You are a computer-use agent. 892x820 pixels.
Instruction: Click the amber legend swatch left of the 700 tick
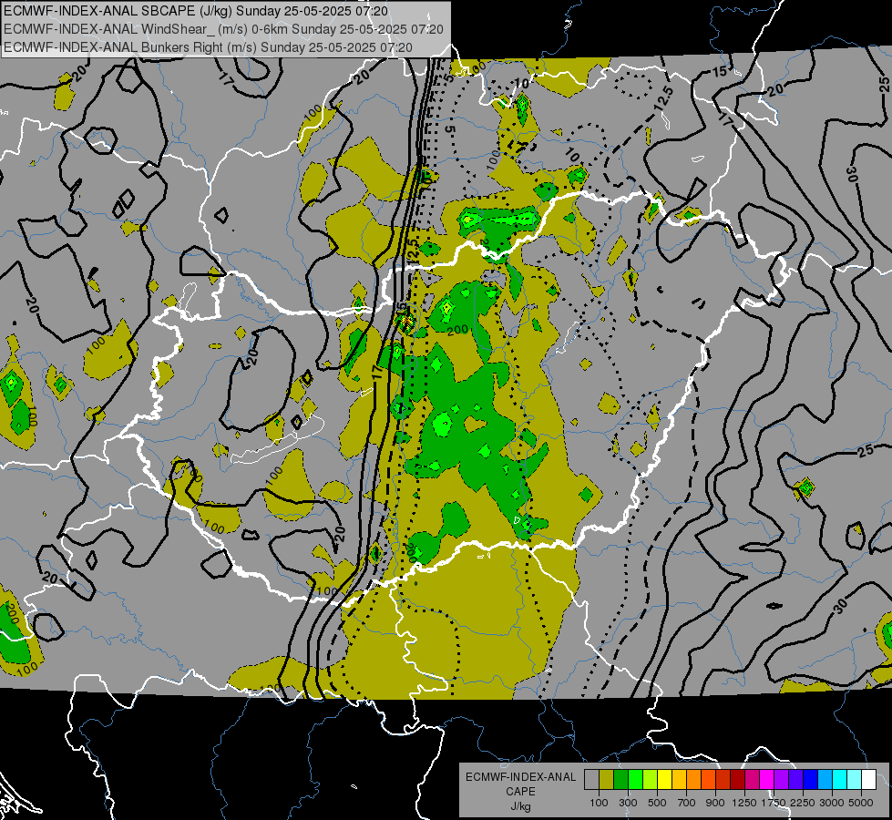(x=679, y=780)
